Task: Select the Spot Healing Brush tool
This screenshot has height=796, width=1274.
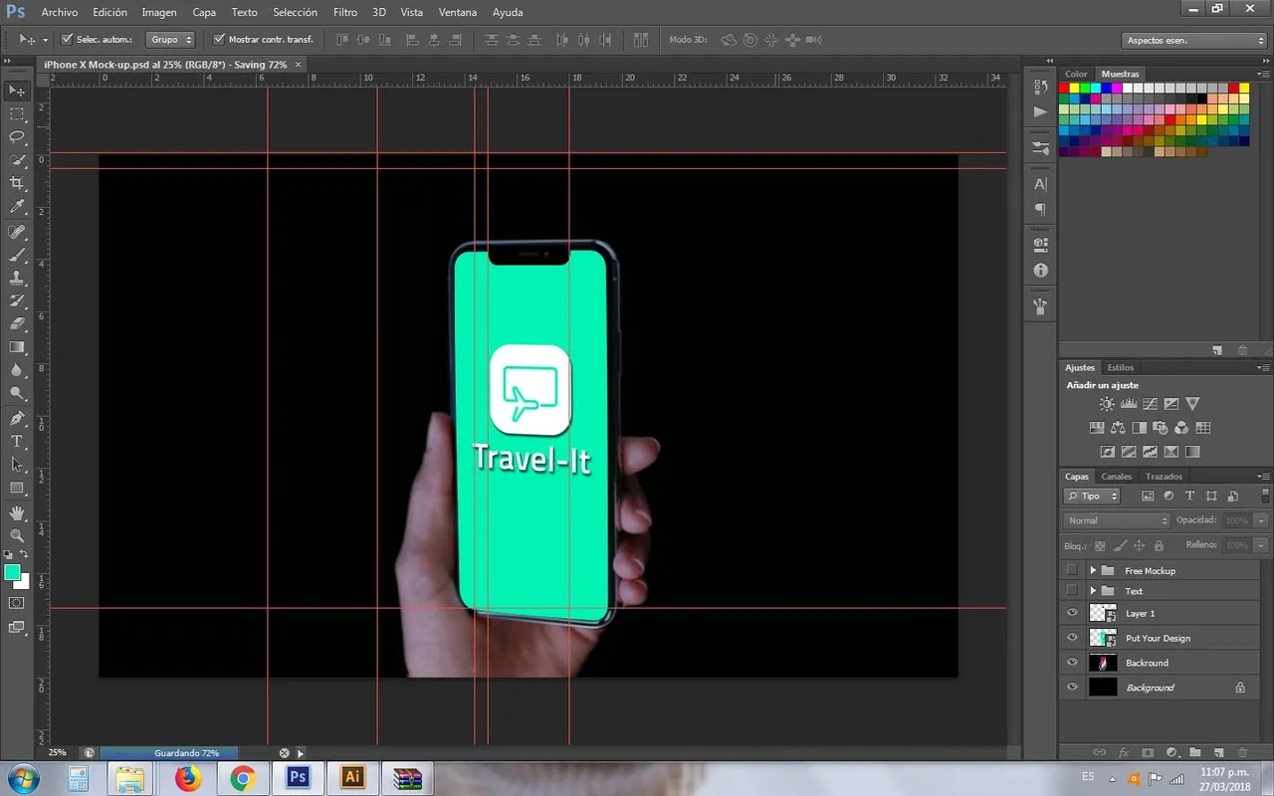Action: (x=17, y=232)
